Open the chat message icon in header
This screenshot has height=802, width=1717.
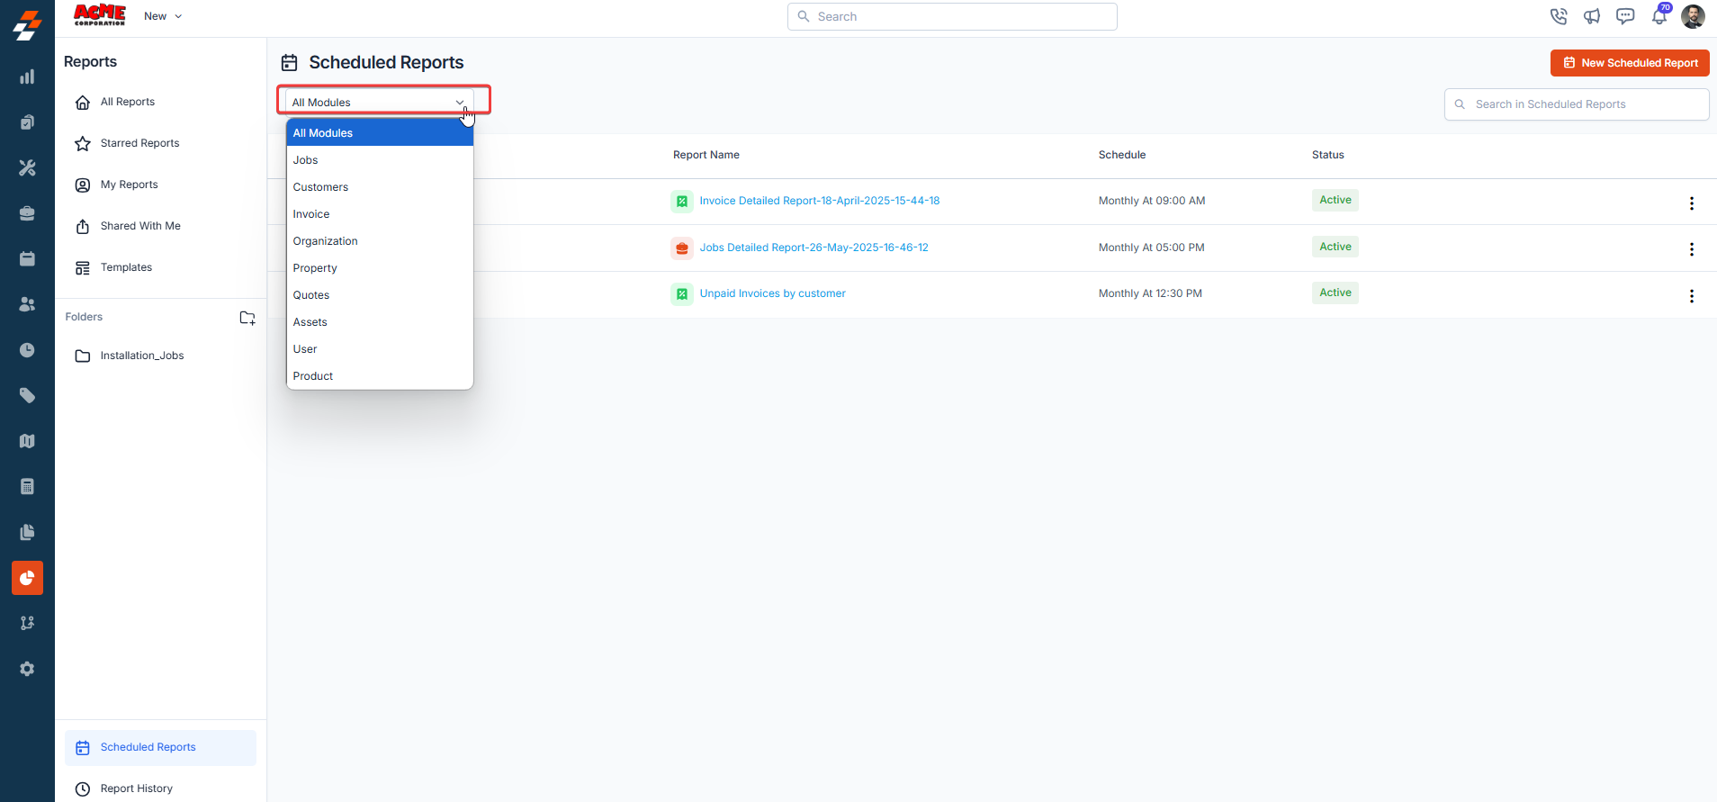[x=1625, y=16]
